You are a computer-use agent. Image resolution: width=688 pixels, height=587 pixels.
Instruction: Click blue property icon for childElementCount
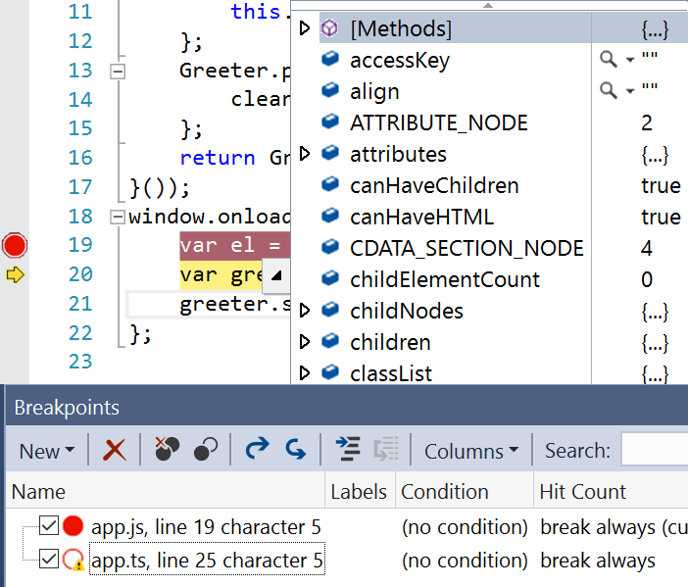tap(330, 278)
